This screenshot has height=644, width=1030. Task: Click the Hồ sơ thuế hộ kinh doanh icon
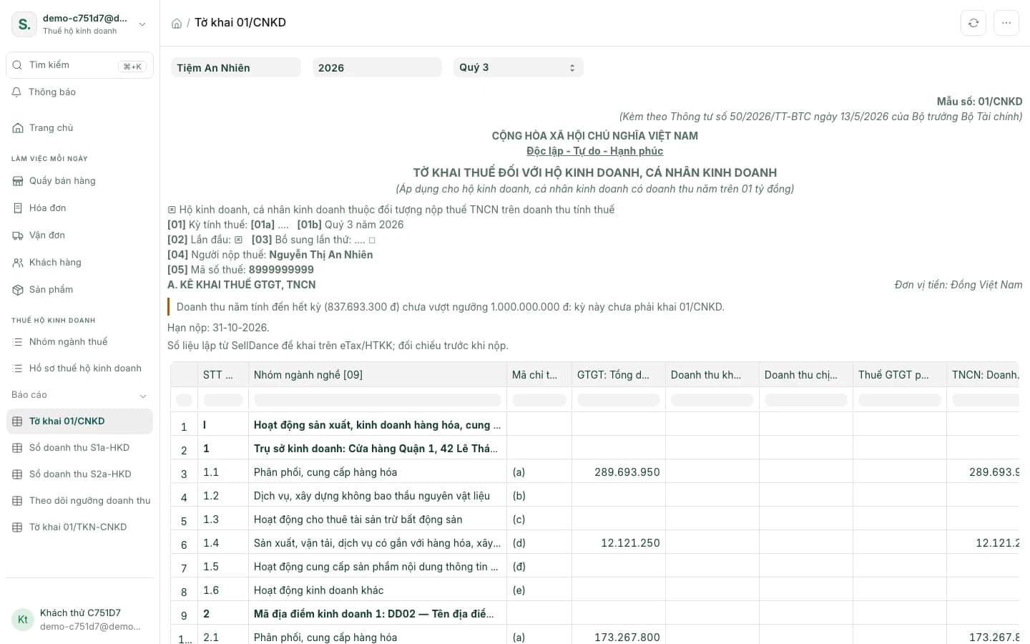18,369
